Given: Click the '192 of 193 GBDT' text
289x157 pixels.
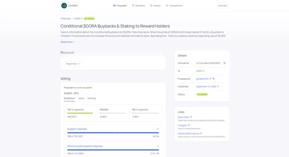Looking at the screenshot, I should point(75,136).
